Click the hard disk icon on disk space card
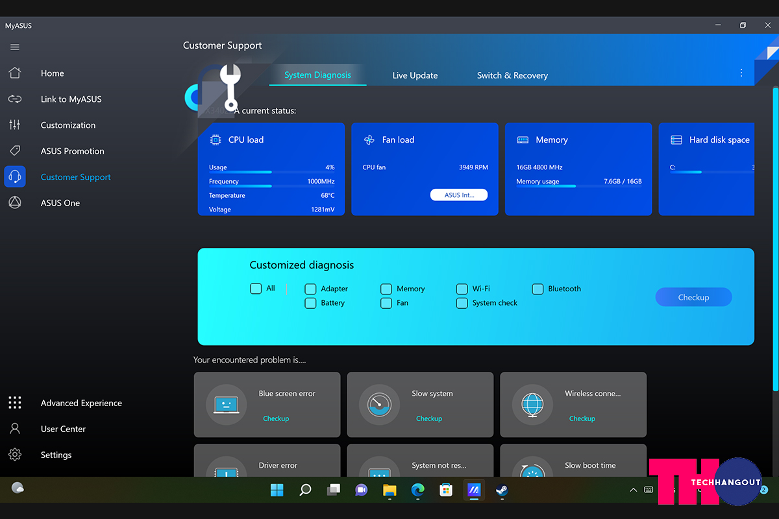Screen dimensions: 779x519 [x=676, y=139]
